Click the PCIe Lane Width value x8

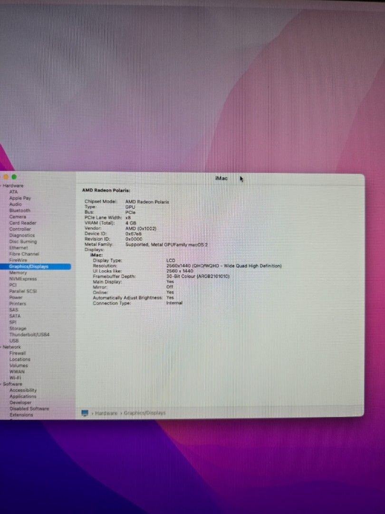pyautogui.click(x=128, y=217)
